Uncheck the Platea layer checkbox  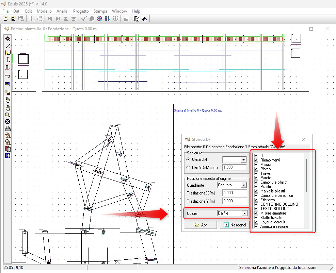point(257,169)
